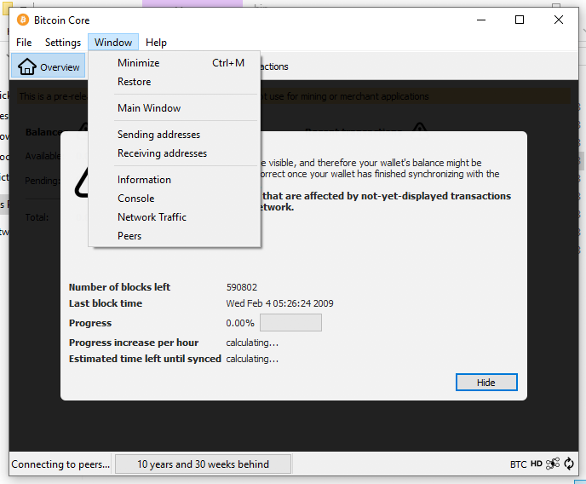Open the Settings menu
The height and width of the screenshot is (484, 586).
[x=63, y=43]
